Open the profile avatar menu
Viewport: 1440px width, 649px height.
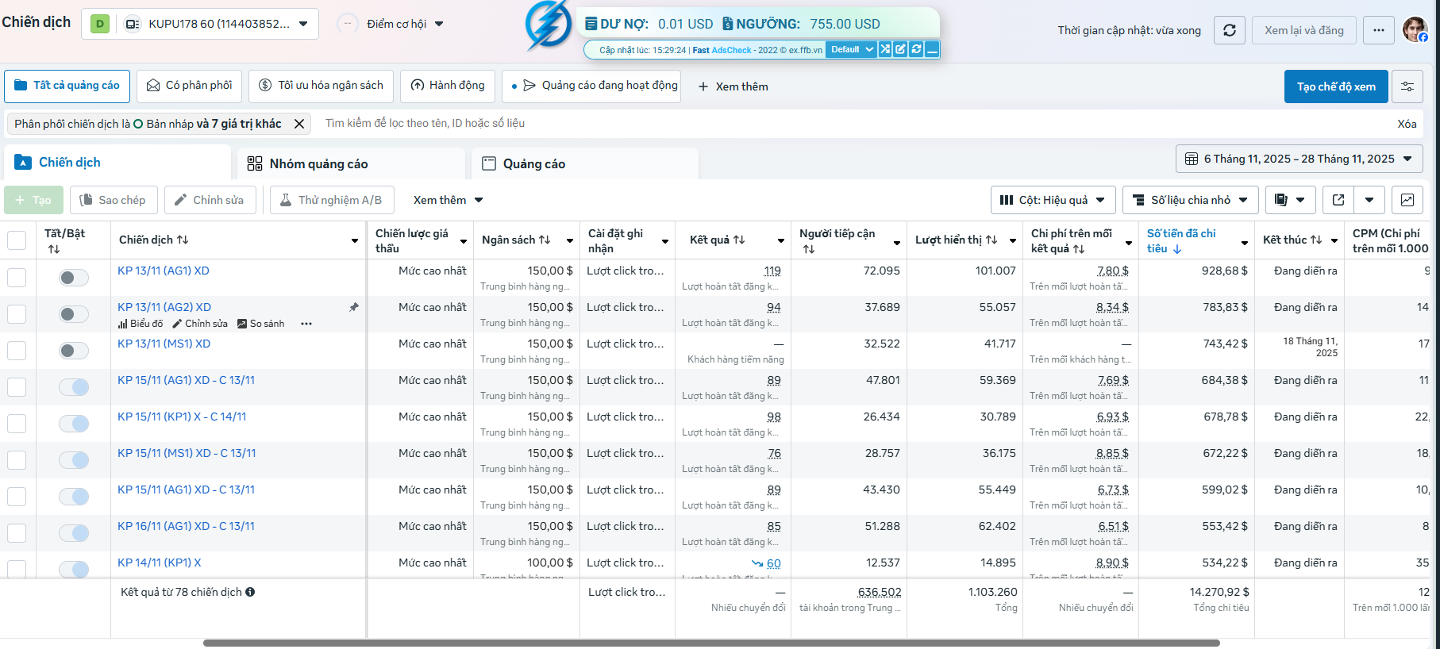pyautogui.click(x=1415, y=29)
